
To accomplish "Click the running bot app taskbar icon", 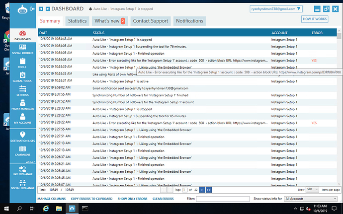I will tap(72, 209).
